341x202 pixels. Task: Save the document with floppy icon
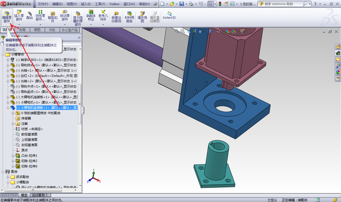pyautogui.click(x=181, y=4)
